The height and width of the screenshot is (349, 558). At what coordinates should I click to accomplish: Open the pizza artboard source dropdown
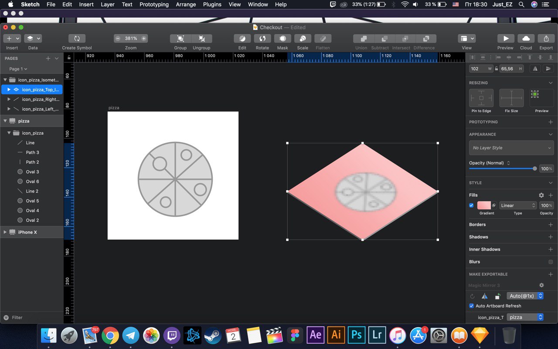click(x=525, y=317)
